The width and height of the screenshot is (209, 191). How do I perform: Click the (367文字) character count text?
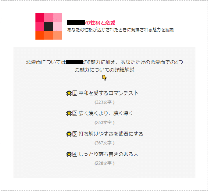(x=104, y=143)
